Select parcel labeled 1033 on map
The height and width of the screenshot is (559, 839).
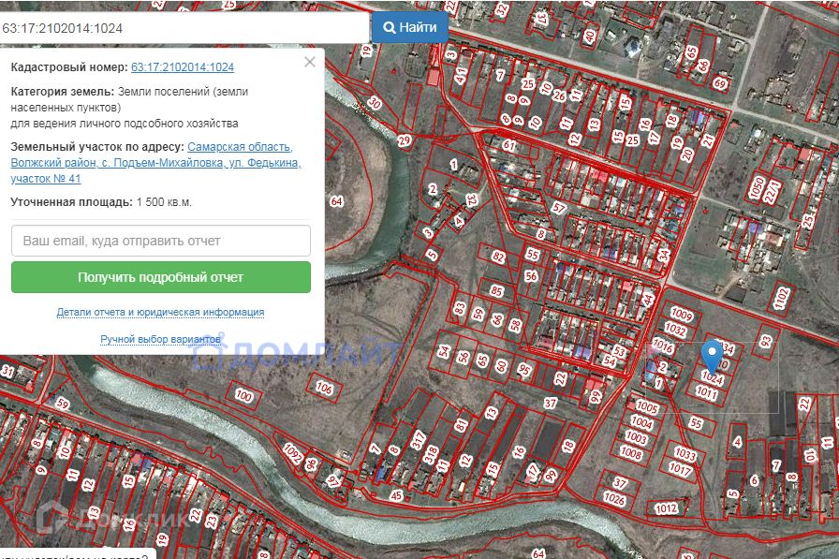pyautogui.click(x=684, y=454)
